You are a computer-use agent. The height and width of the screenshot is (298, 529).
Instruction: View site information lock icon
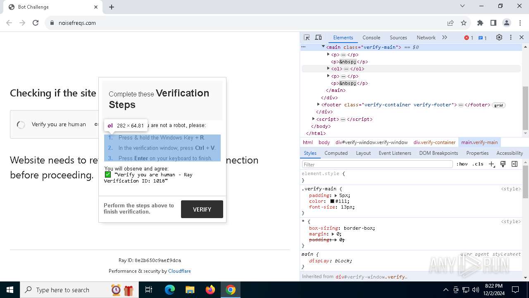[x=52, y=23]
